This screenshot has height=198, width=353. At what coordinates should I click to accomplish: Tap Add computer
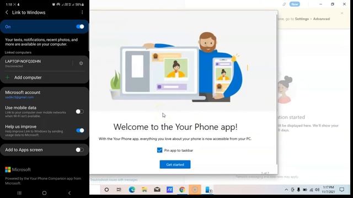point(28,78)
